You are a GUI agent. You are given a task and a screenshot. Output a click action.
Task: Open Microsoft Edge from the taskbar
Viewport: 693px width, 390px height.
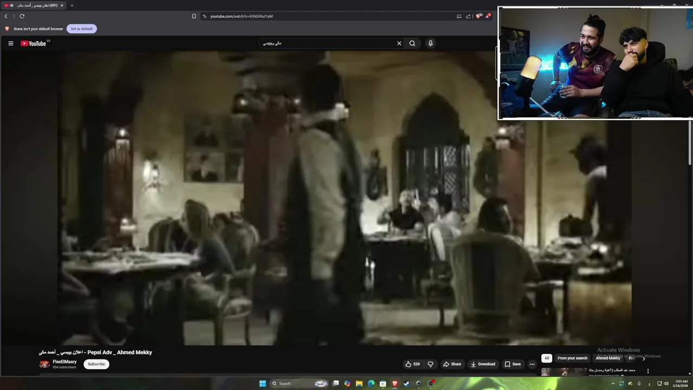(x=371, y=383)
